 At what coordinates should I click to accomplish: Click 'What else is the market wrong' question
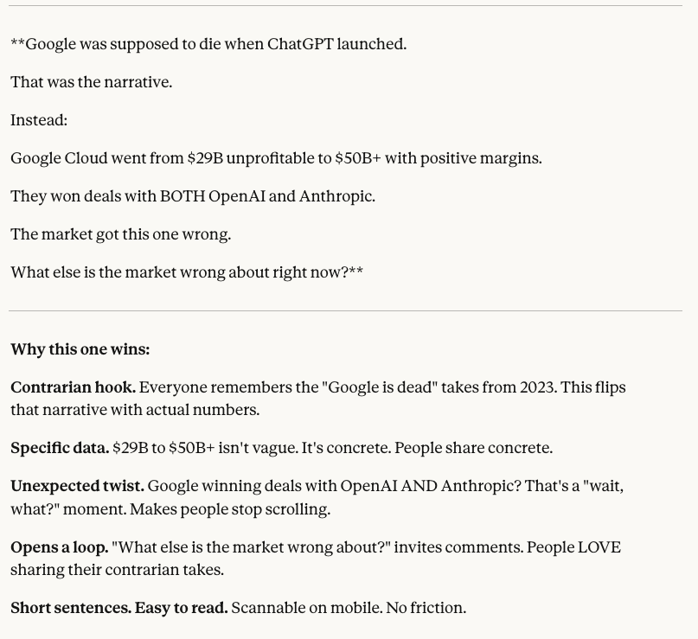click(187, 272)
